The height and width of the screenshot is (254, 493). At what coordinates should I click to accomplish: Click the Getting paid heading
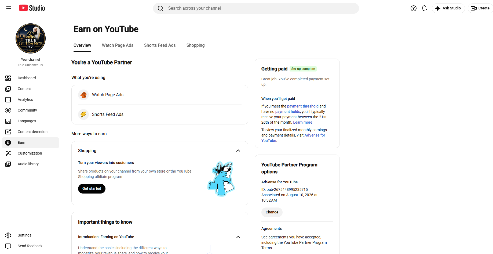274,69
